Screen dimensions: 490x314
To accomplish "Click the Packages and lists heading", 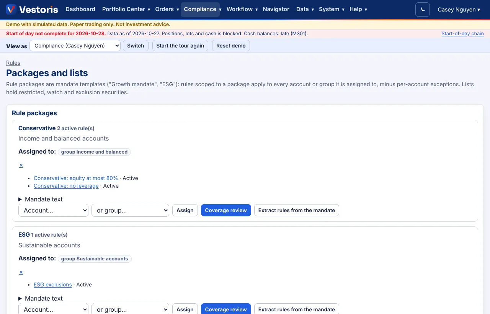I will point(47,73).
